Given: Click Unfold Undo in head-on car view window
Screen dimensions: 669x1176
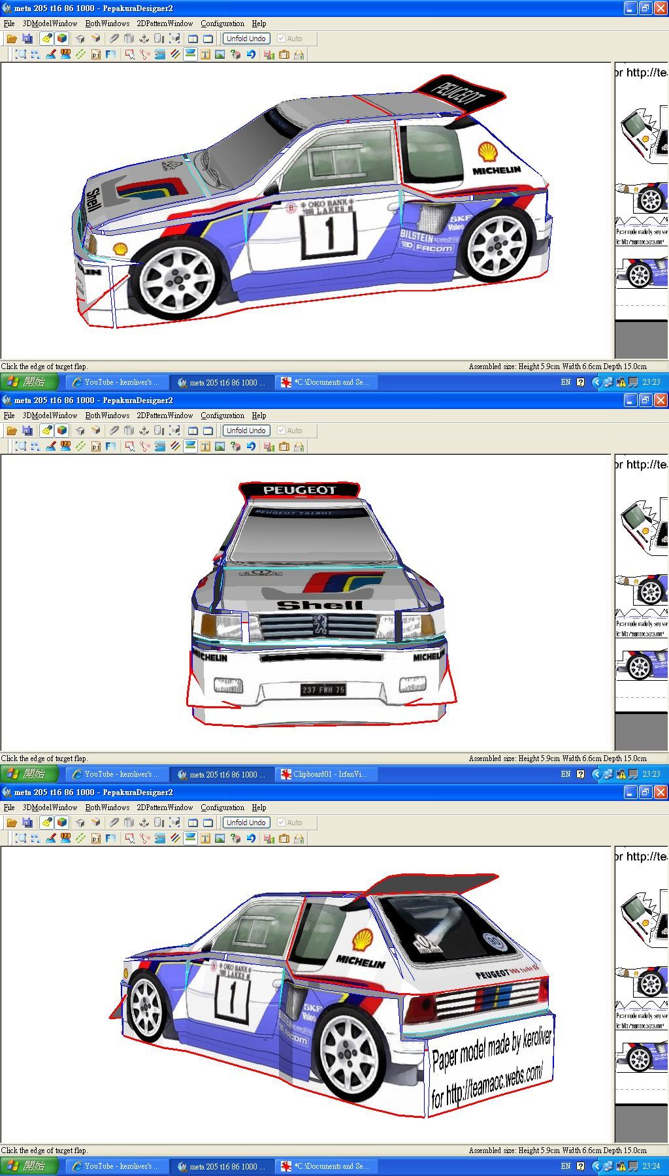Looking at the screenshot, I should [246, 431].
